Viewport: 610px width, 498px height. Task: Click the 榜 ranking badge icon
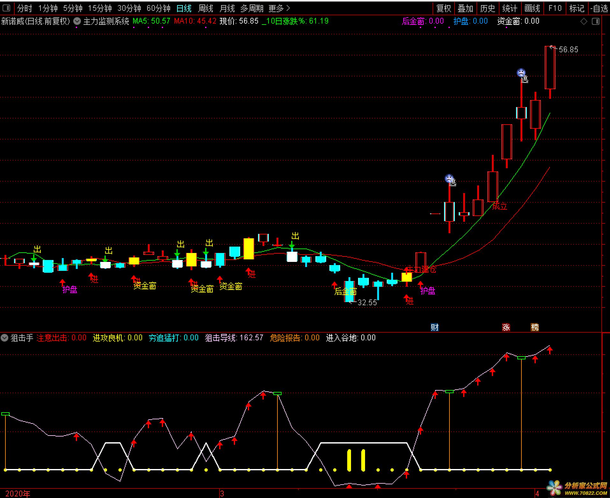coord(535,327)
